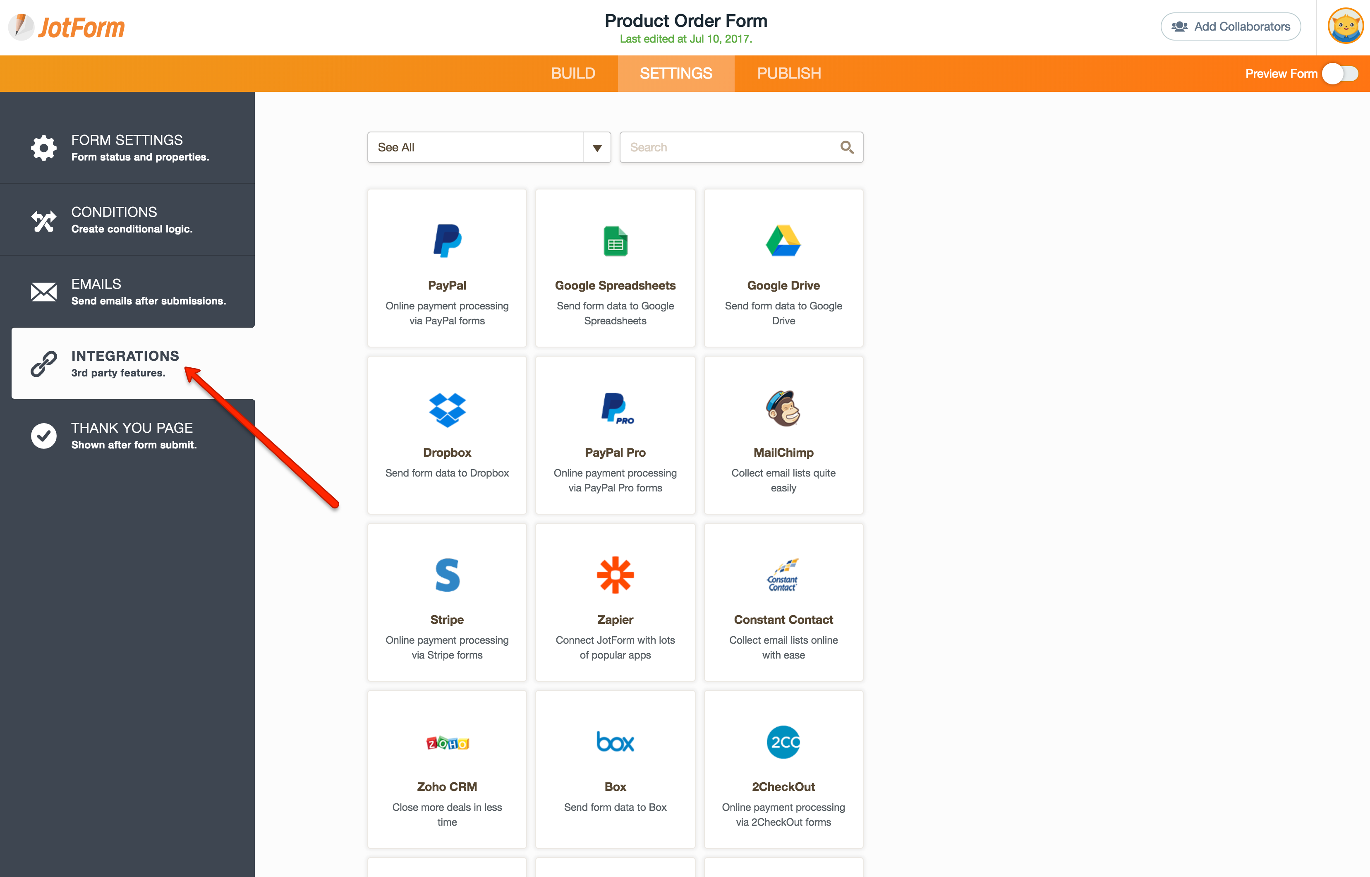Open the Zapier asterisk icon

tap(615, 575)
